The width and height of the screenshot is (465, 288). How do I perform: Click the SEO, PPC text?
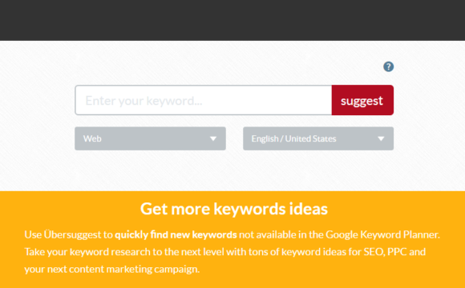[x=385, y=252]
